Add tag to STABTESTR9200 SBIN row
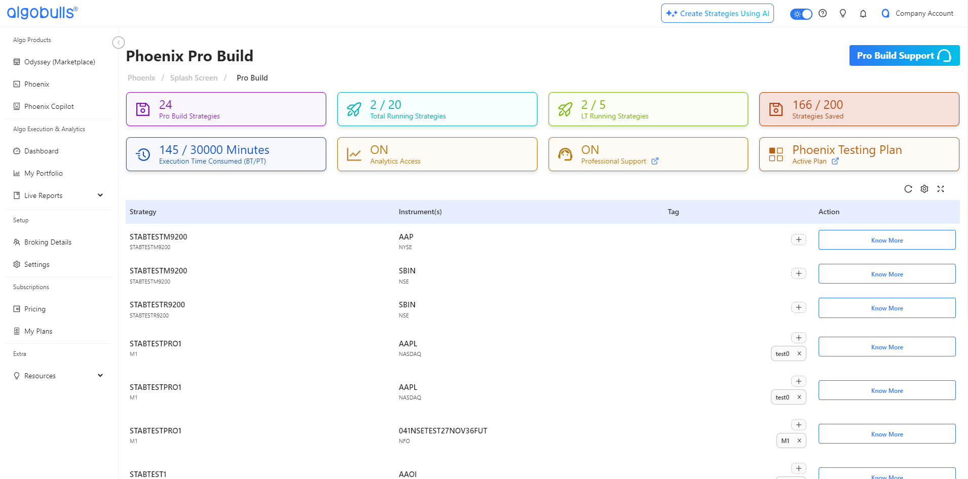968x479 pixels. point(799,307)
